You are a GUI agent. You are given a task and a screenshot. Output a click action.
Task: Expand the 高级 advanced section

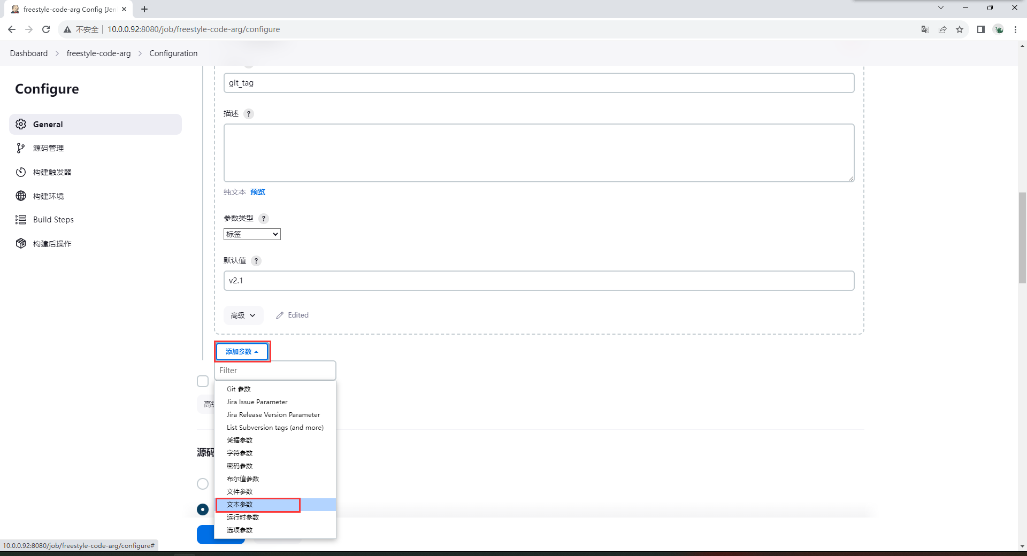point(243,315)
